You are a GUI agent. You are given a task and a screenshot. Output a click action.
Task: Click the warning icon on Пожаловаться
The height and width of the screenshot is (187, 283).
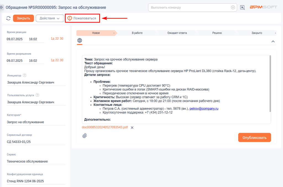pyautogui.click(x=70, y=18)
